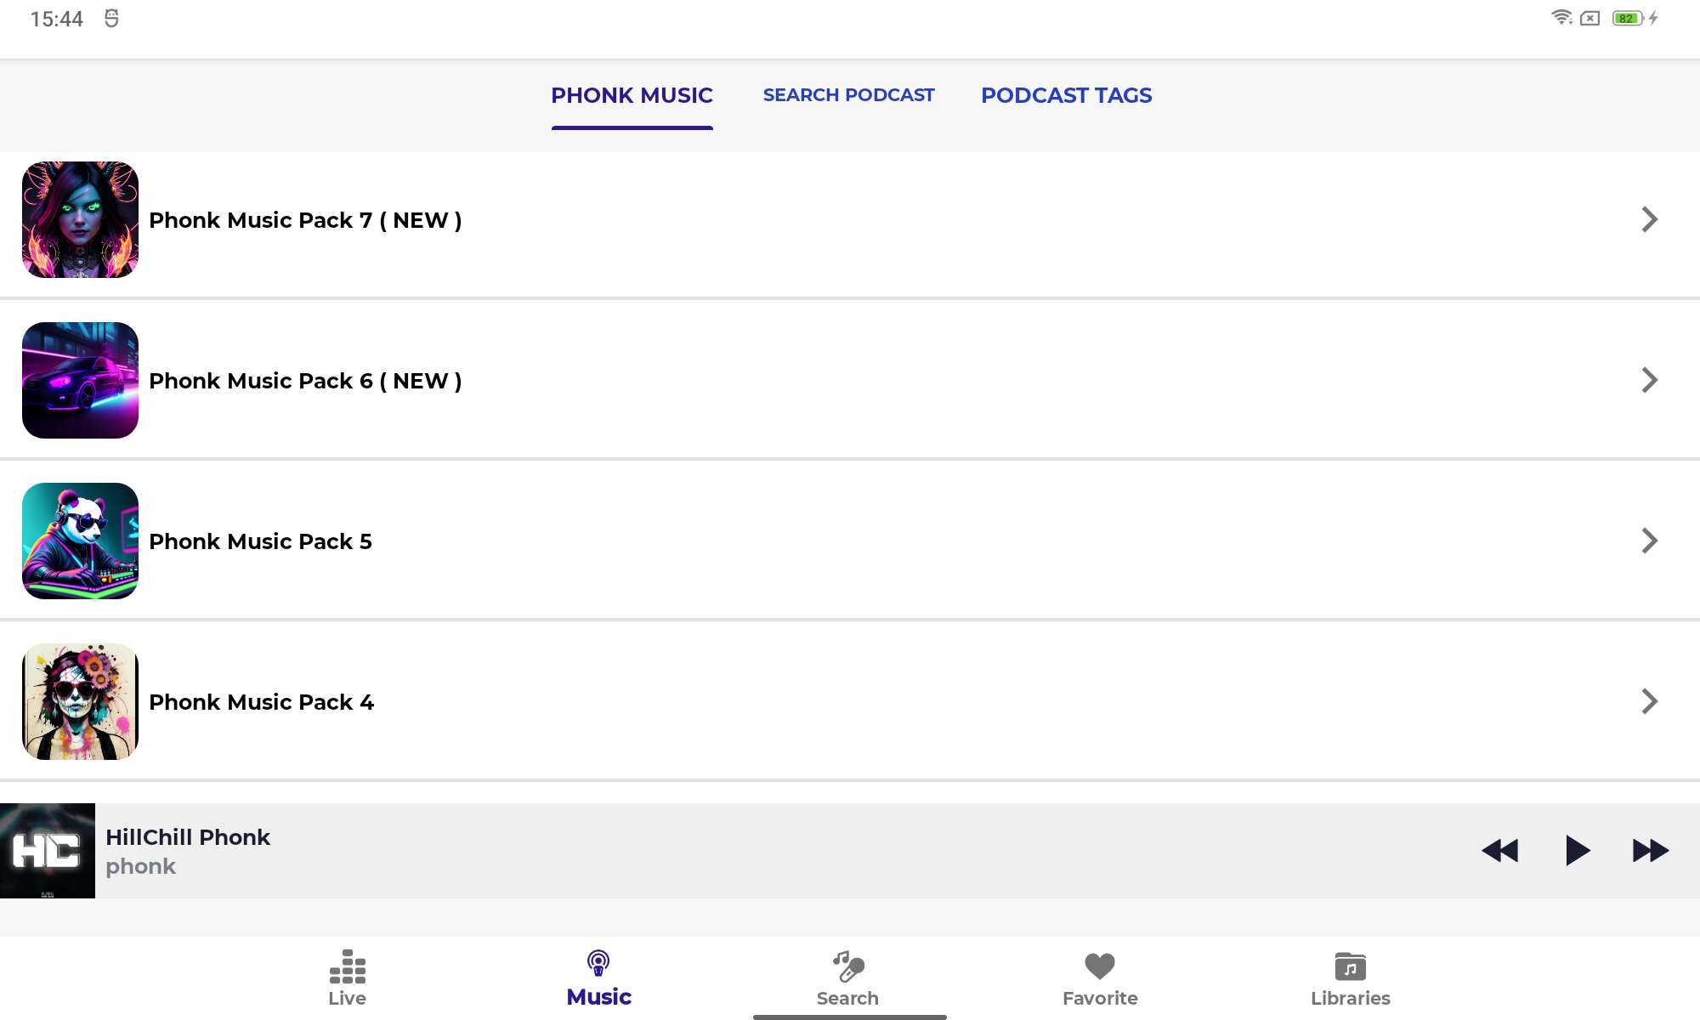Tap the HC album cover thumbnail
Screen dimensions: 1700x1020
pos(48,851)
